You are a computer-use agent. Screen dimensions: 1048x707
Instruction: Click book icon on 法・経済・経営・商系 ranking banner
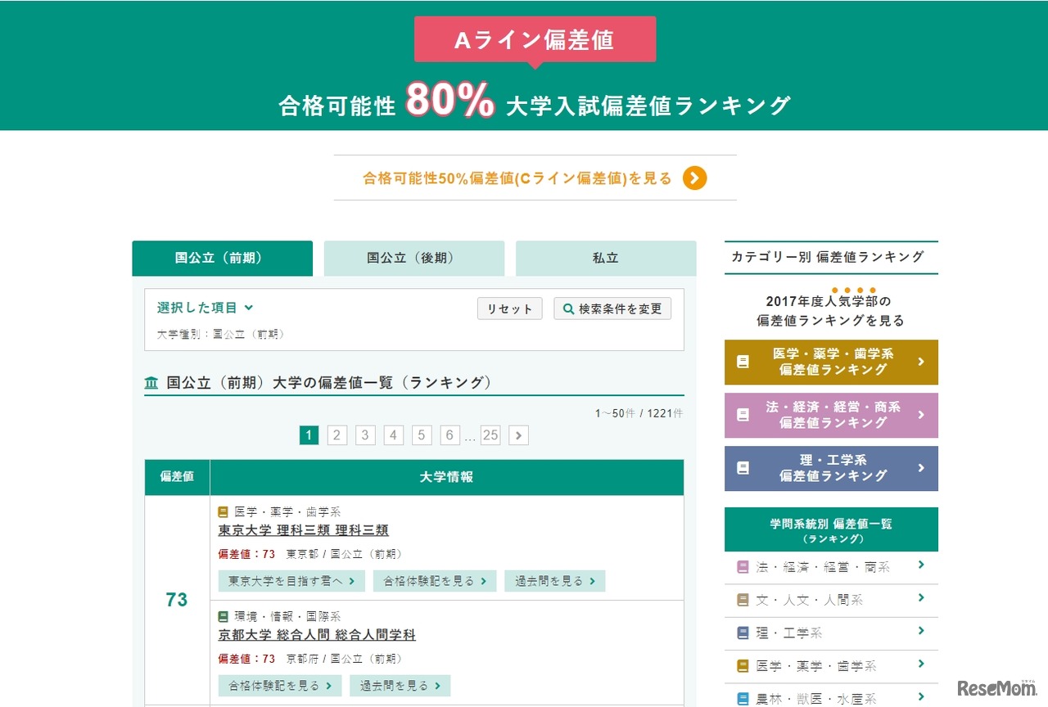[743, 415]
